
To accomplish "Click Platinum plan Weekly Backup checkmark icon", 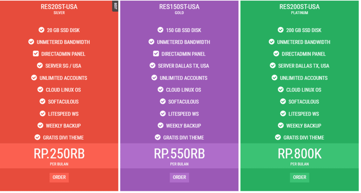I will (x=281, y=125).
